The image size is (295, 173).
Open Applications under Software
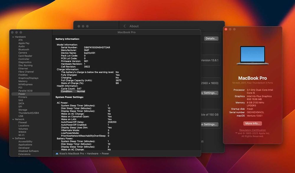[25, 145]
